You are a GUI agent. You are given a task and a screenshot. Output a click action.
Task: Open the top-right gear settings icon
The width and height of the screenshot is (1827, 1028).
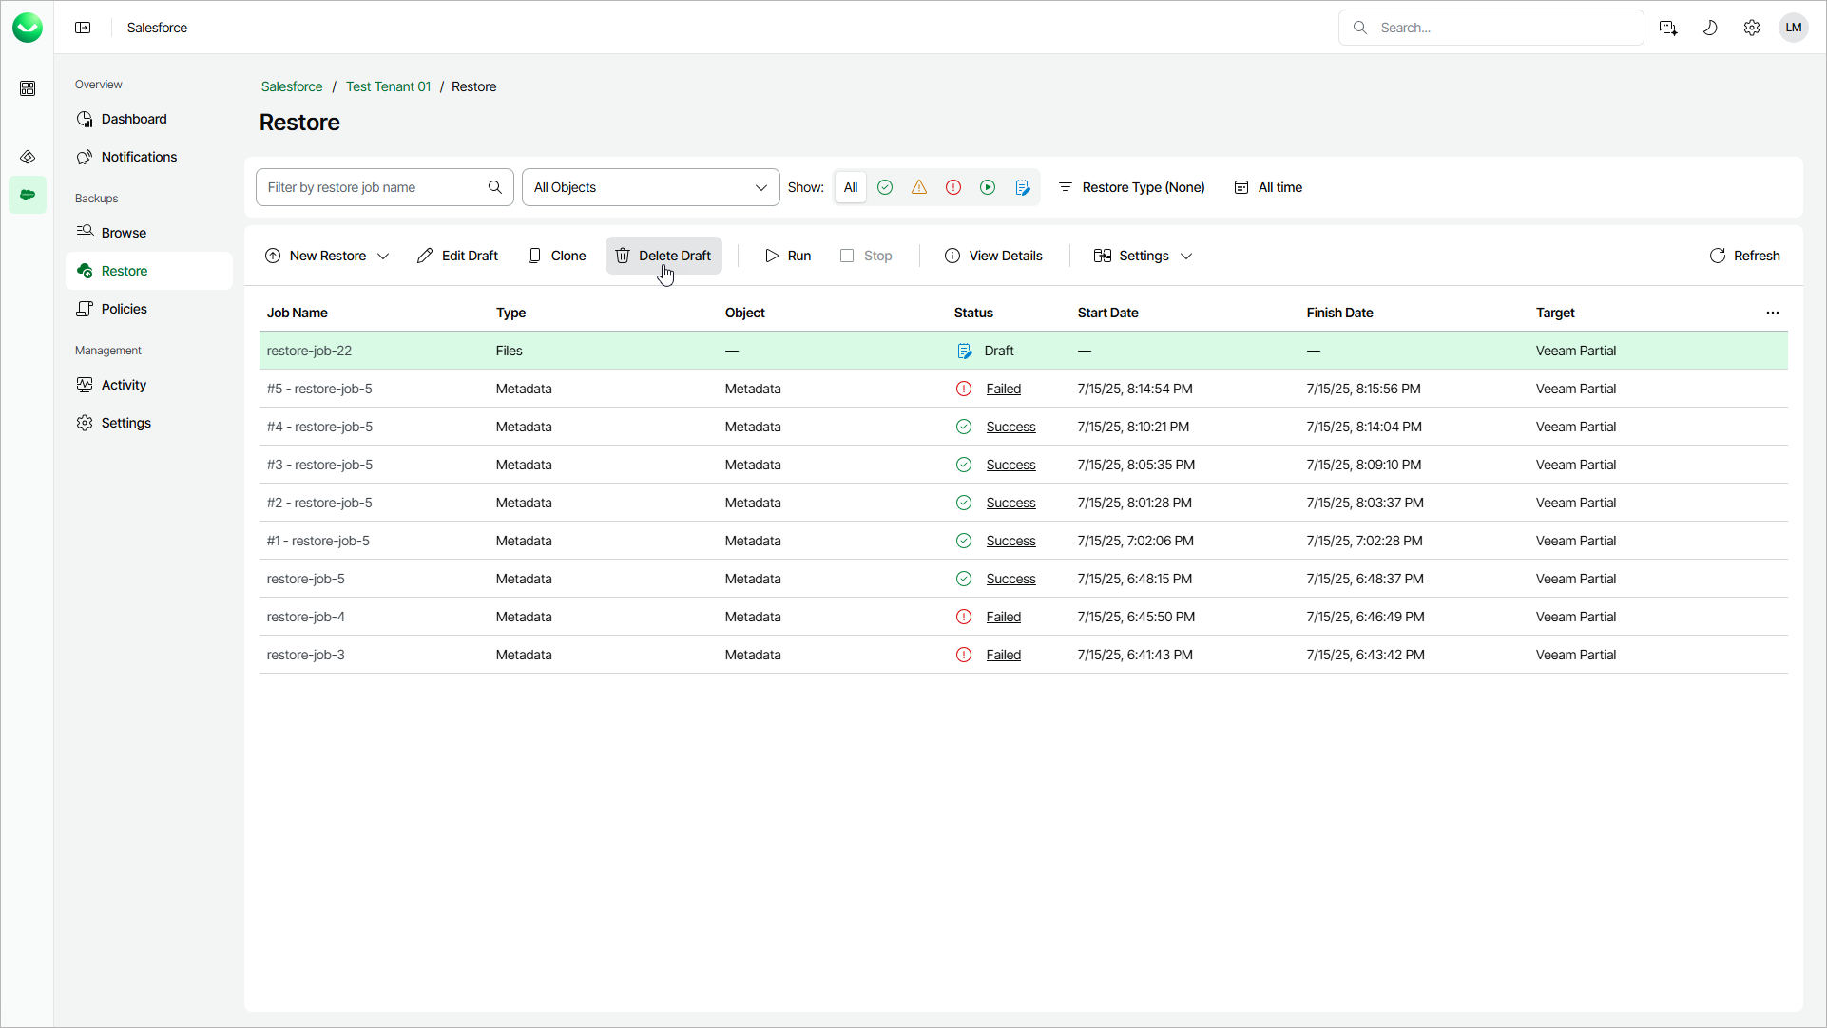point(1752,28)
